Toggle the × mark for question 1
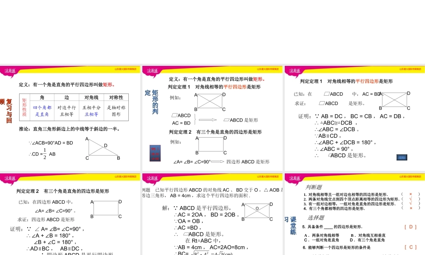This screenshot has width=425, height=255. (x=411, y=195)
